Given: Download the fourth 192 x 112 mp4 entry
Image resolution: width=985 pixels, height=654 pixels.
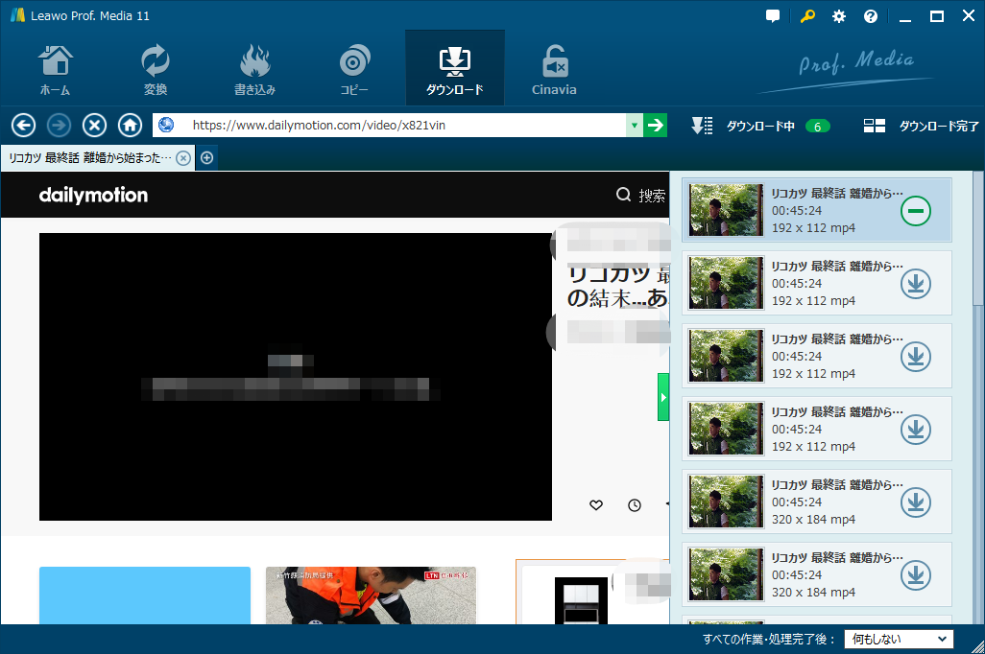Looking at the screenshot, I should point(916,430).
